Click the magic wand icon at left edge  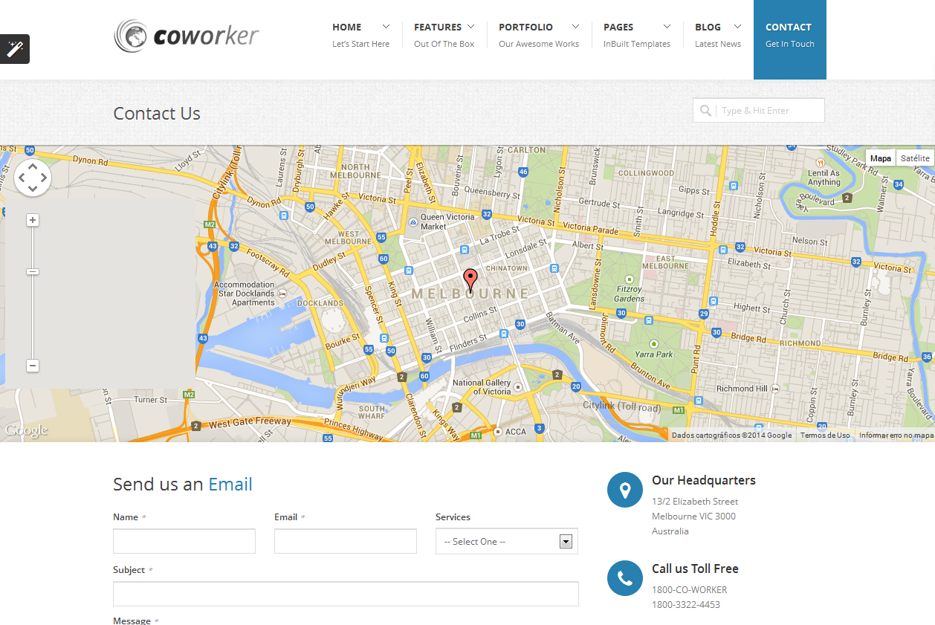tap(15, 49)
